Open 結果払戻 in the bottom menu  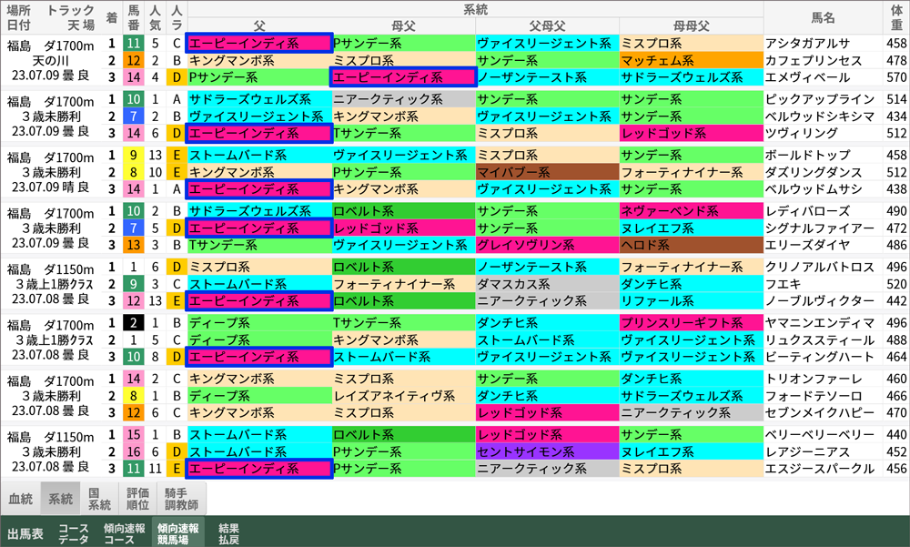click(228, 533)
